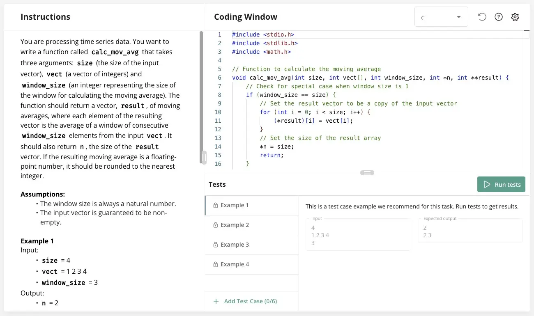Screen dimensions: 534x316
Task: Click the lock icon on Example 1
Action: point(215,205)
